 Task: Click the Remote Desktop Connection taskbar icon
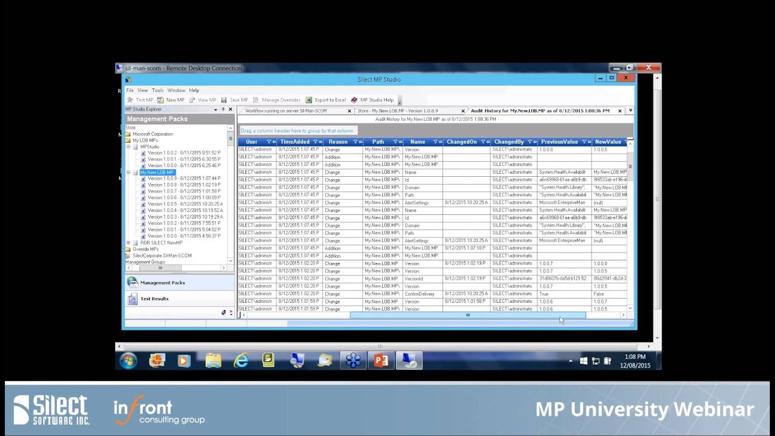(409, 361)
